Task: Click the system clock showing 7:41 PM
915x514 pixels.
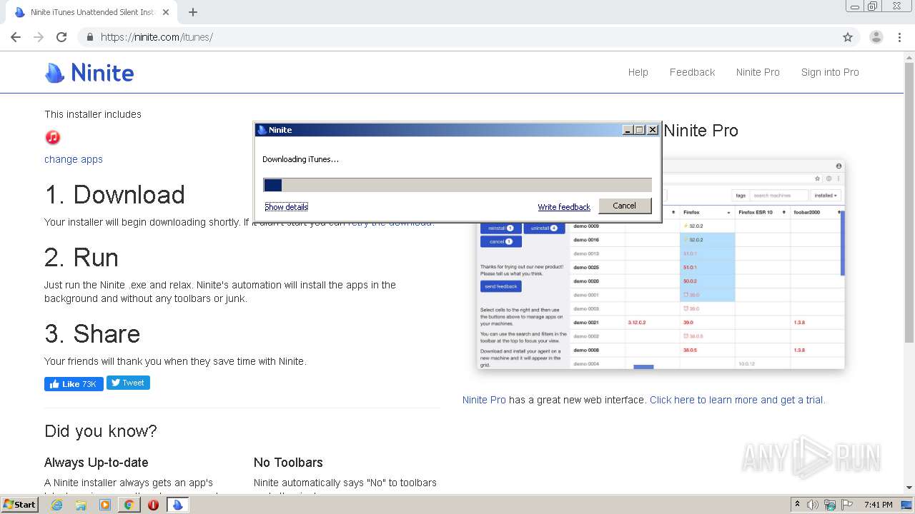Action: (x=879, y=505)
